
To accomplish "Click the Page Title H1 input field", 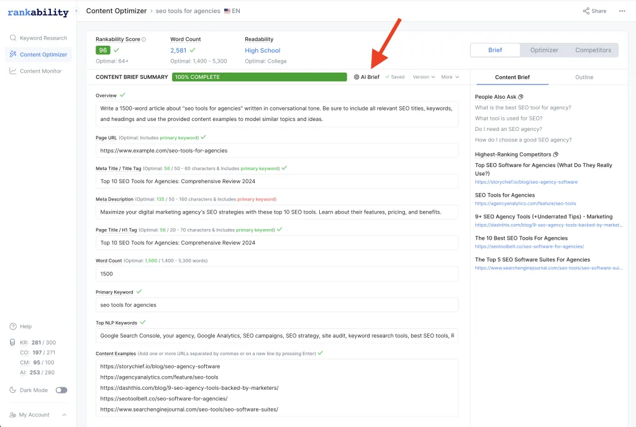I will point(277,243).
